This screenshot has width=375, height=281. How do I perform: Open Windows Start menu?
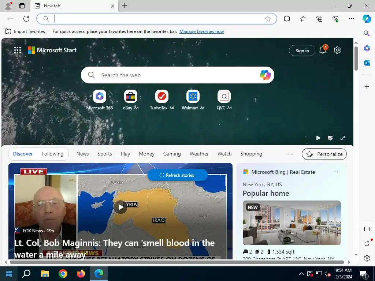click(x=9, y=274)
